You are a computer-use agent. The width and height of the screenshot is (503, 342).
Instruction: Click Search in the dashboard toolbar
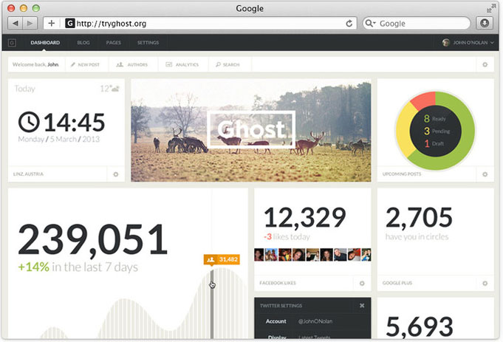click(x=227, y=64)
